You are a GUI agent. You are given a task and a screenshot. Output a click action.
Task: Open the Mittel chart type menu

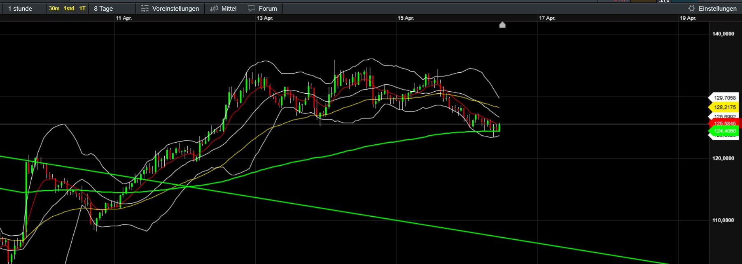(224, 8)
